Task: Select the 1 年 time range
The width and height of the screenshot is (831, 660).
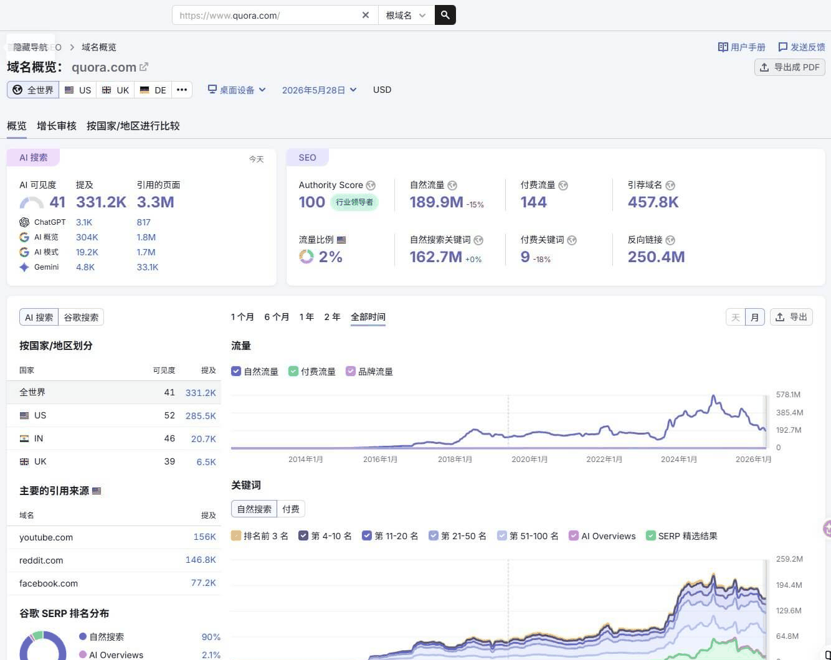Action: click(306, 317)
